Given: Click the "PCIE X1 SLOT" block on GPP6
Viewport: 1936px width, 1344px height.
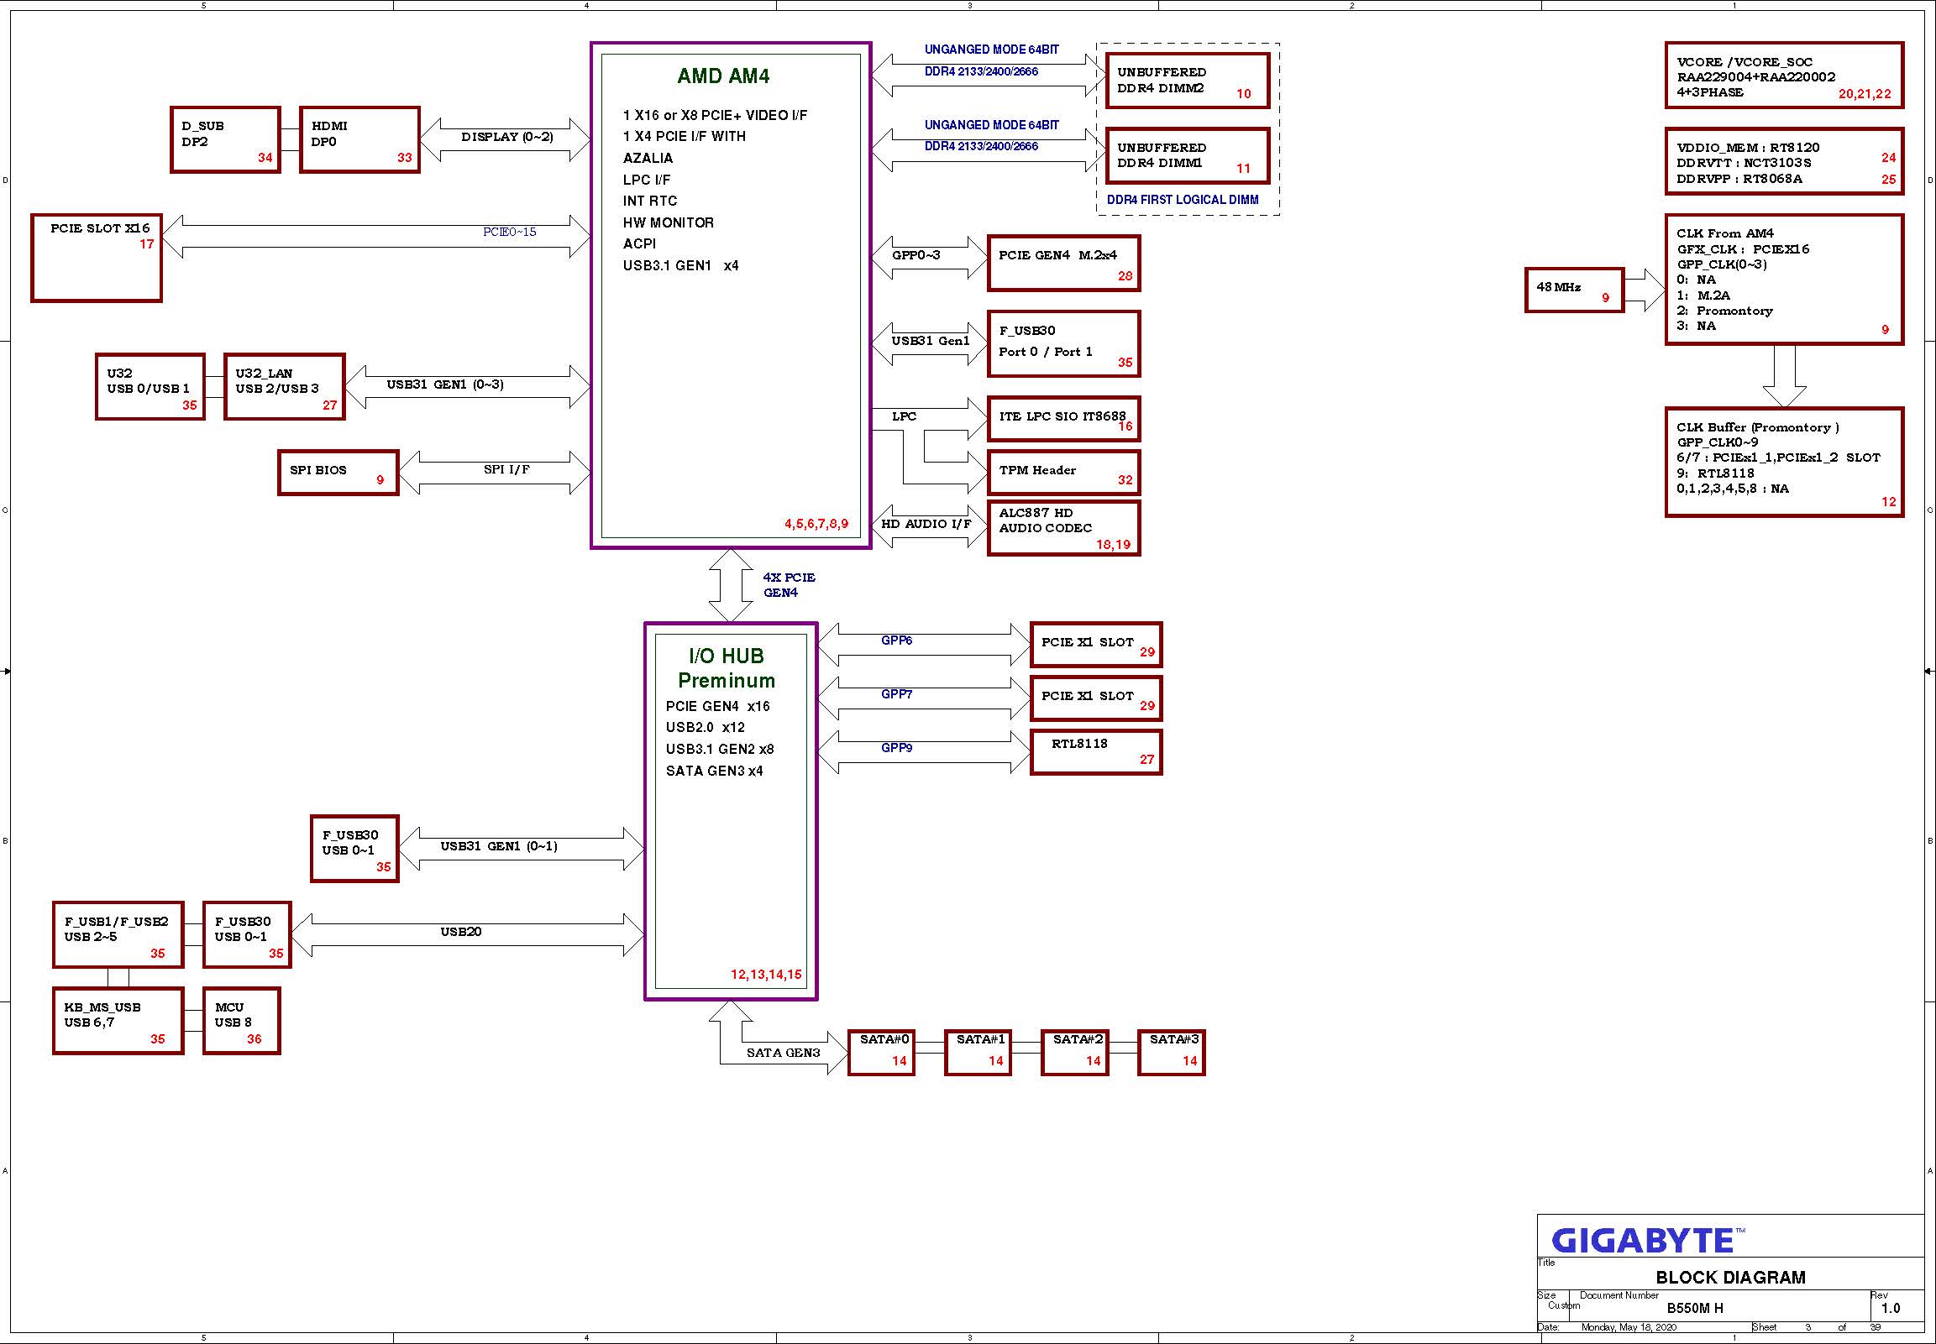Looking at the screenshot, I should [1096, 645].
